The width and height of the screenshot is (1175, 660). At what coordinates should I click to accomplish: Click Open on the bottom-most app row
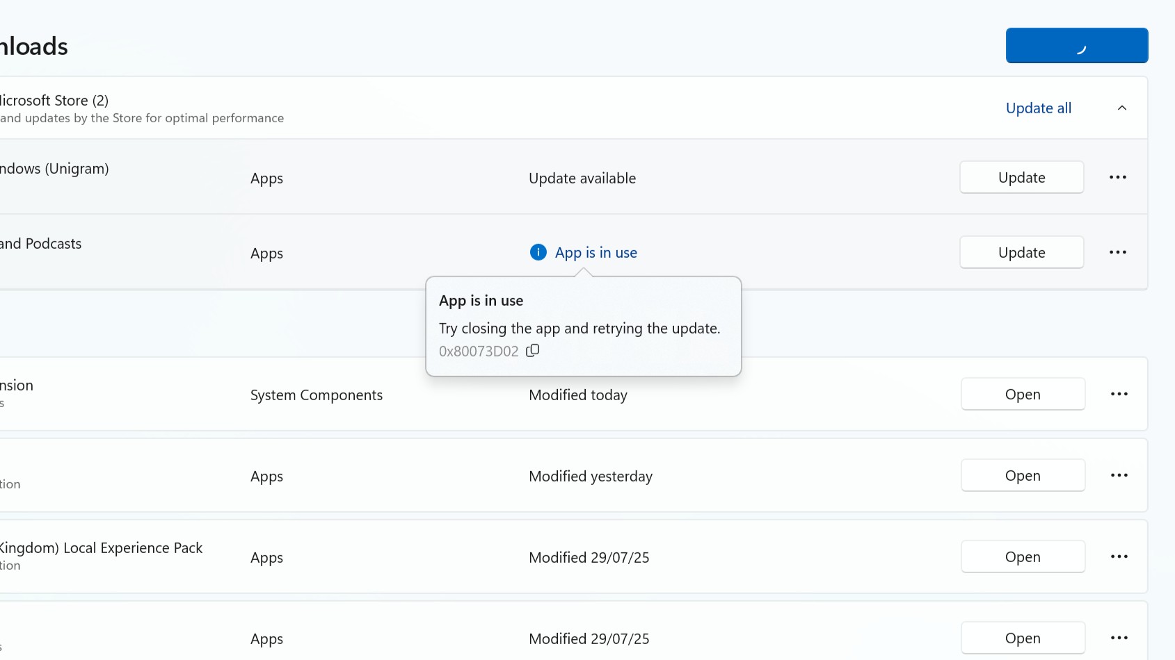[x=1022, y=638]
